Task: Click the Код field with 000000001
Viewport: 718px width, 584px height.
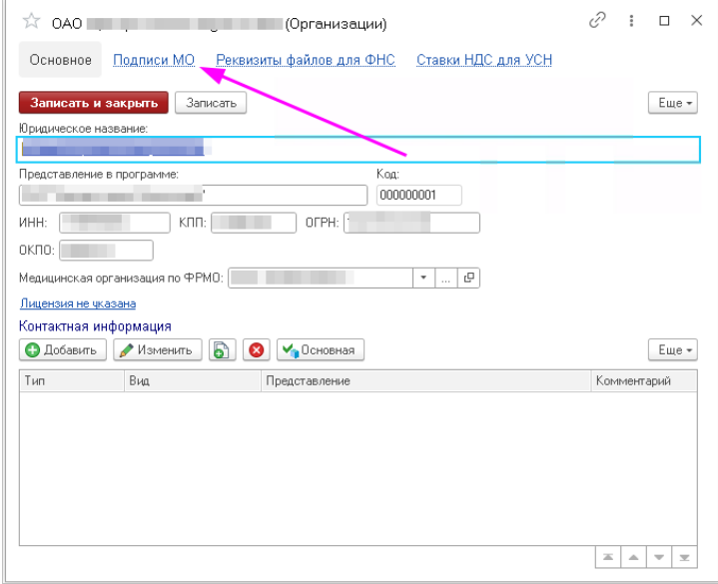Action: [x=418, y=195]
